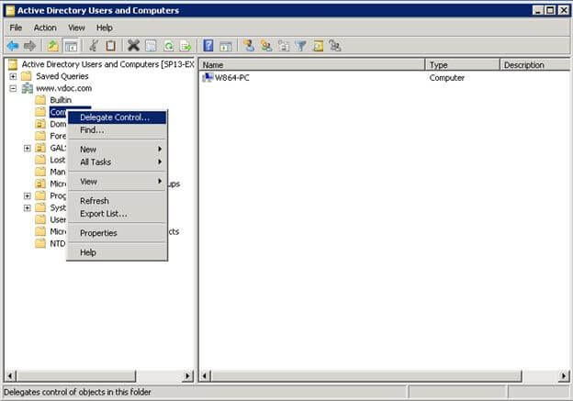Expand the GAL tree node
The height and width of the screenshot is (401, 573).
tap(27, 148)
